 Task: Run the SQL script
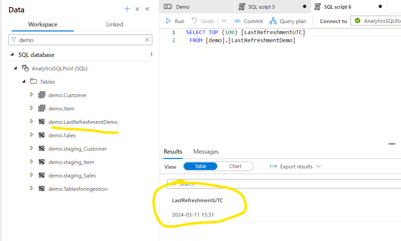[175, 21]
